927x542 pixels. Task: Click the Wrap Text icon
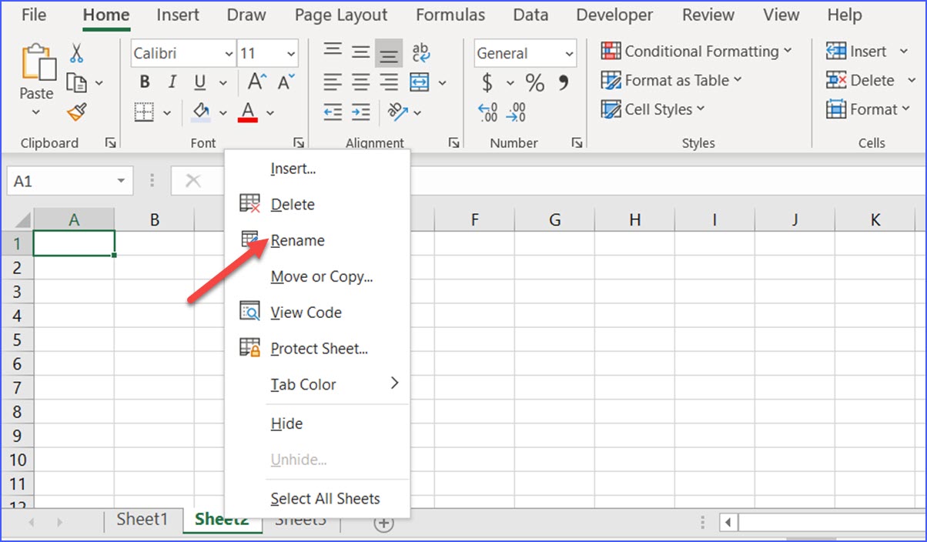[x=421, y=52]
